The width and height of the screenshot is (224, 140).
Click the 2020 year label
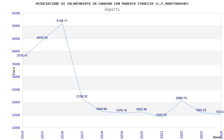(x=142, y=135)
